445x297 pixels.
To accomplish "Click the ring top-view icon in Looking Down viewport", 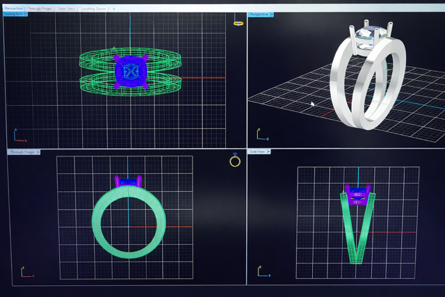I will point(238,24).
